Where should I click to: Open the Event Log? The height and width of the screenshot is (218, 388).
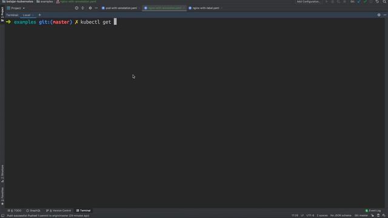click(x=373, y=211)
